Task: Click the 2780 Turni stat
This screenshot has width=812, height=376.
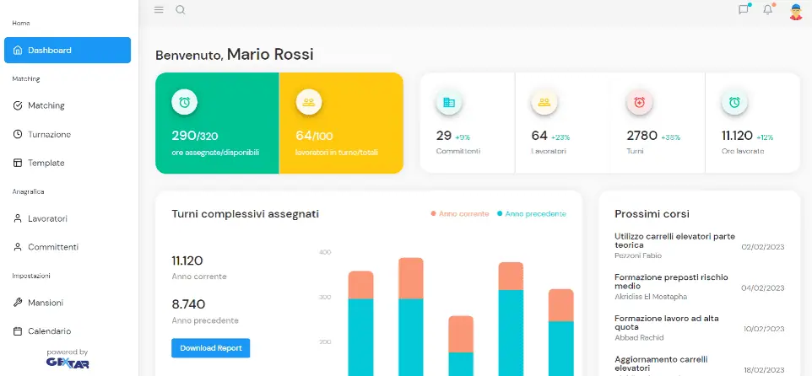Action: point(658,123)
